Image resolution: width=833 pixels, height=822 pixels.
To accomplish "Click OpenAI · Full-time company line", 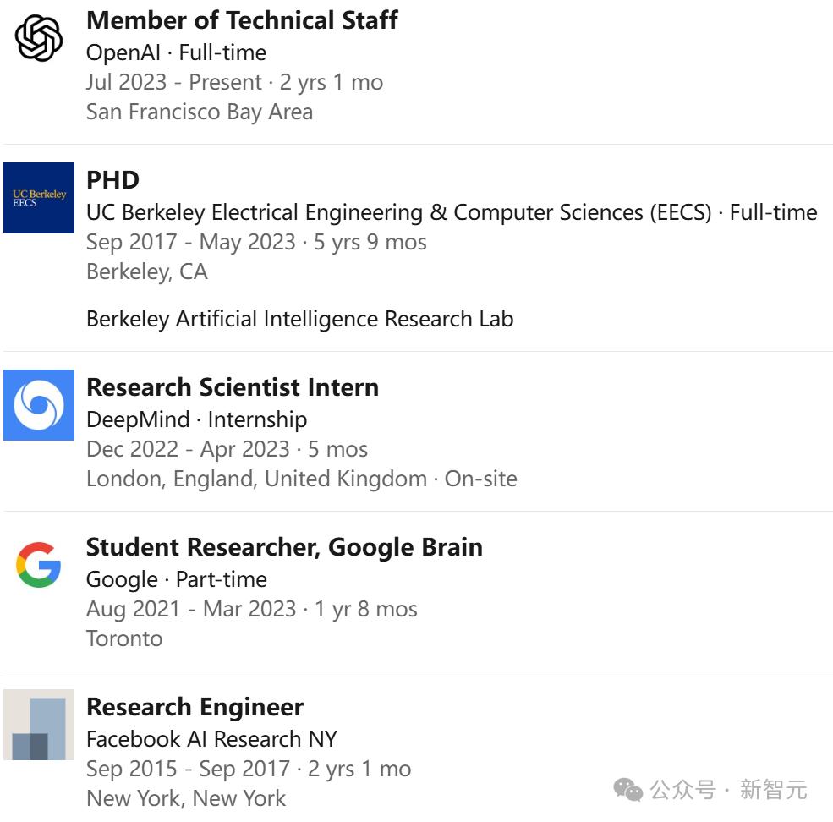I will click(177, 52).
